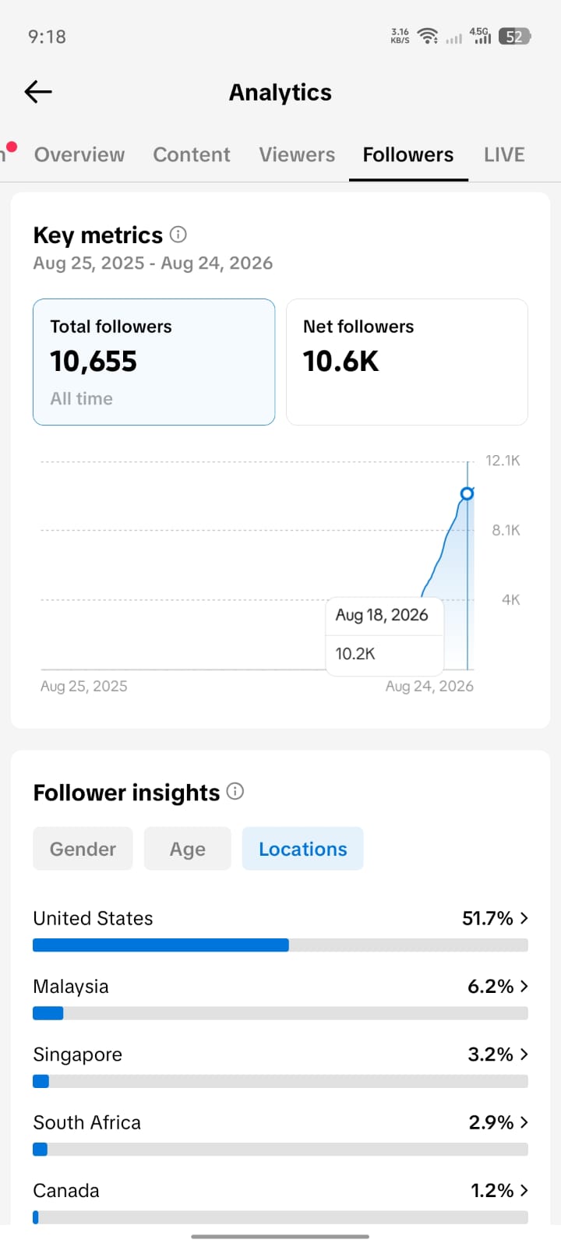The height and width of the screenshot is (1247, 561).
Task: Tap the battery indicator icon
Action: (514, 36)
